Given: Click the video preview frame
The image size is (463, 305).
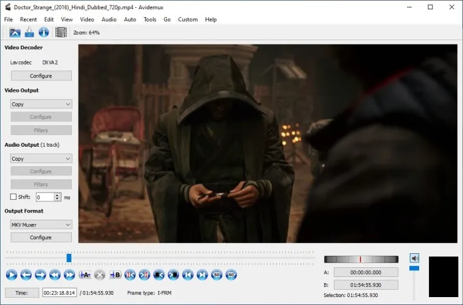Looking at the screenshot, I should [x=268, y=144].
